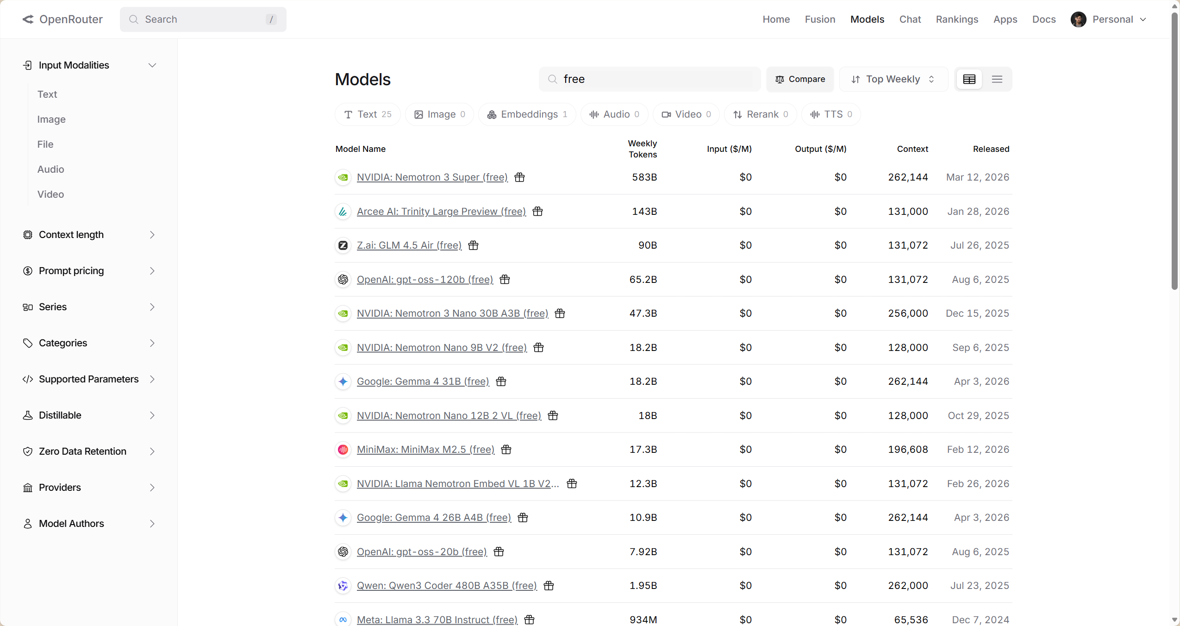This screenshot has height=626, width=1180.
Task: Click the Meta logo icon
Action: tap(343, 620)
